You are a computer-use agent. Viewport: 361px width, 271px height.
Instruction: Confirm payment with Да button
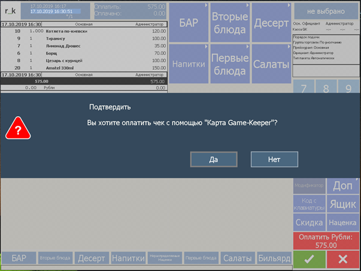tap(214, 159)
